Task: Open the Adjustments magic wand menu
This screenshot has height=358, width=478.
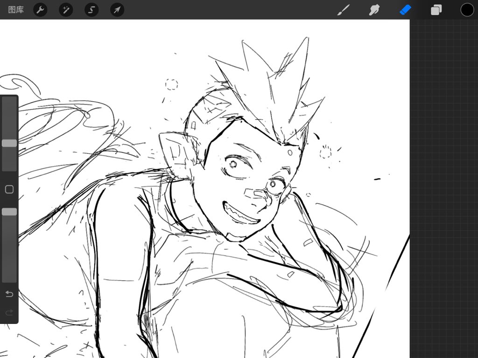Action: click(x=66, y=10)
